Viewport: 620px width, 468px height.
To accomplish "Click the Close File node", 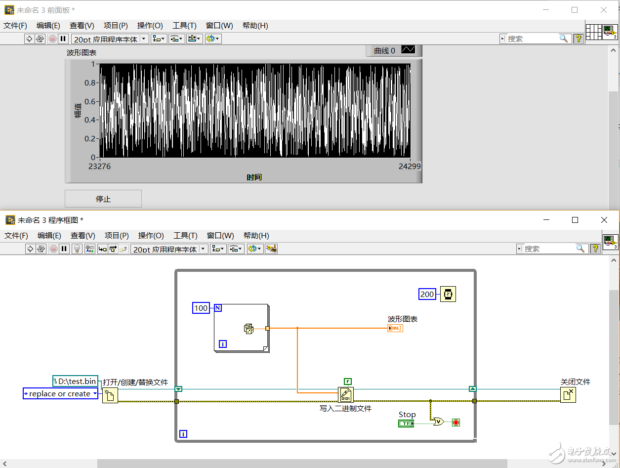I will point(568,395).
